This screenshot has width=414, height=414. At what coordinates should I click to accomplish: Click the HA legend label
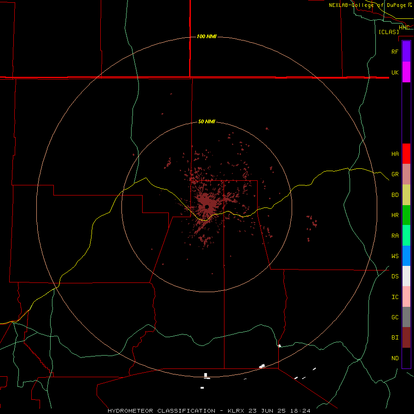[x=395, y=154]
